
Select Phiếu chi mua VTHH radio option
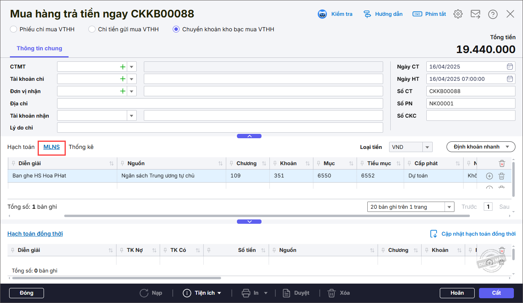(13, 29)
